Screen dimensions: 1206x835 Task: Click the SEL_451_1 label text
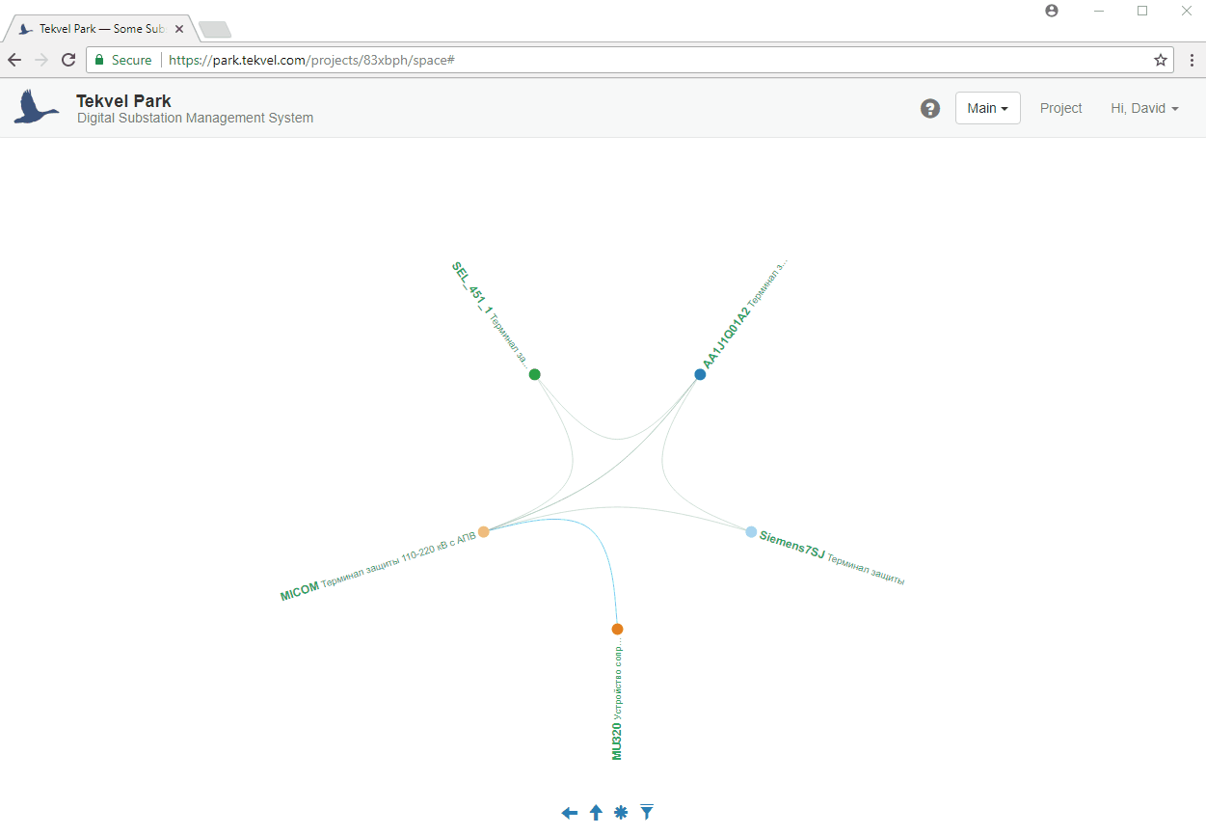[x=472, y=288]
